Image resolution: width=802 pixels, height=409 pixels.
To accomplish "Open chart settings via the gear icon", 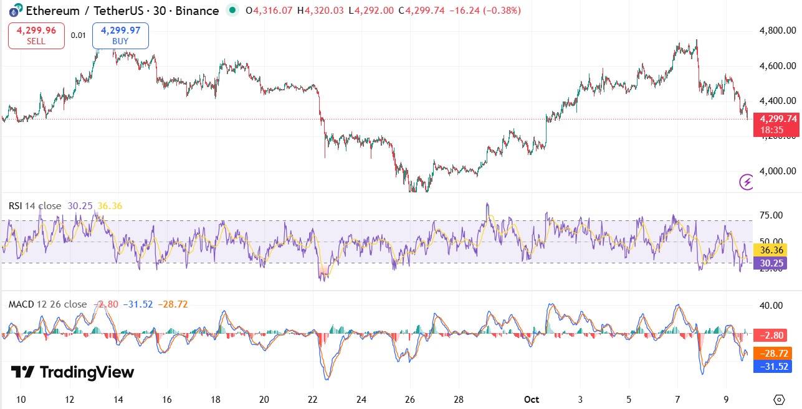I will pyautogui.click(x=778, y=399).
